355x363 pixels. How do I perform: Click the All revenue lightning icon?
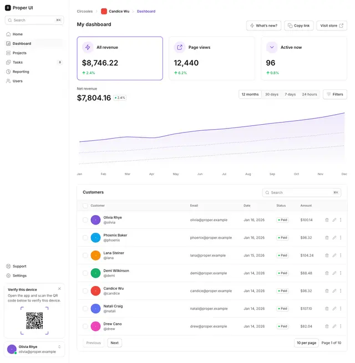(x=88, y=47)
